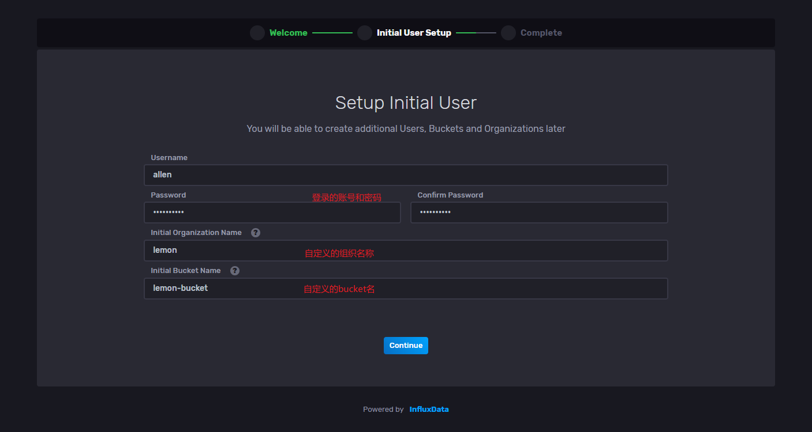
Task: Click the Continue button
Action: tap(406, 346)
